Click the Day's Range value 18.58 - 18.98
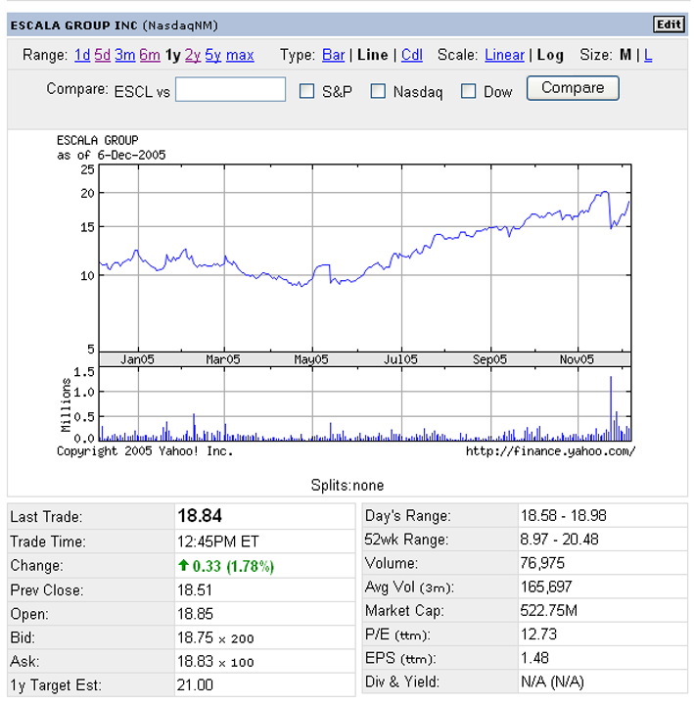The width and height of the screenshot is (694, 705). [x=564, y=515]
